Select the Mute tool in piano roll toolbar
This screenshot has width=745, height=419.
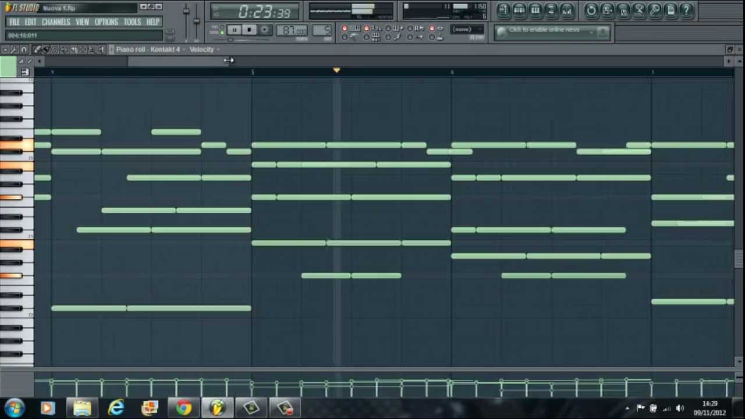pos(64,49)
